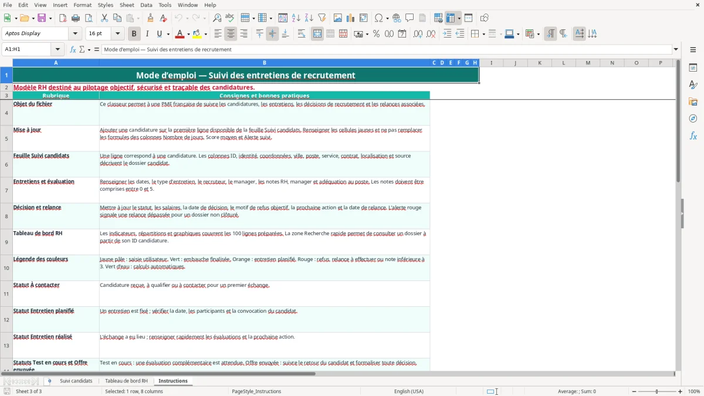Click the Insert Image icon
This screenshot has height=396, width=704.
click(337, 18)
